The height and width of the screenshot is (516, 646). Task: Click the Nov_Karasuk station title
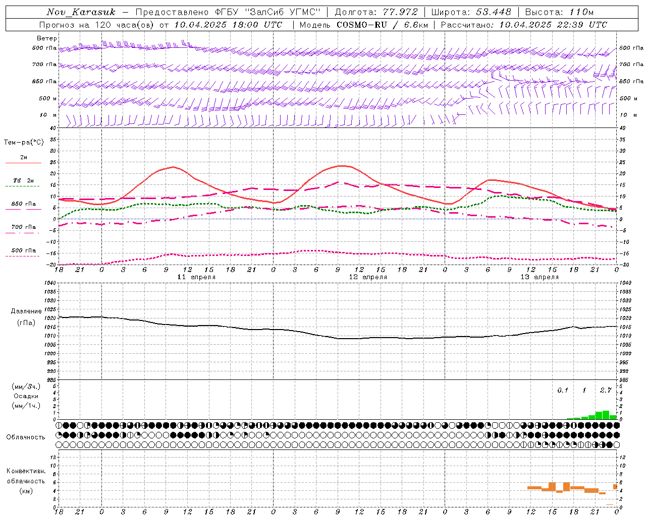pos(81,12)
